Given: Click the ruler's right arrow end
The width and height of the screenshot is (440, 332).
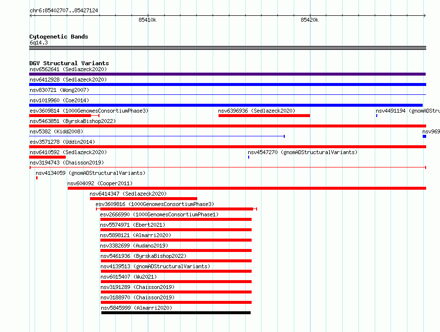Looking at the screenshot, I should 424,15.
